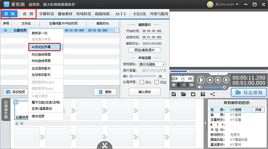Click the original audio mute speaker icon
Image resolution: width=268 pixels, height=149 pixels.
pos(125,76)
